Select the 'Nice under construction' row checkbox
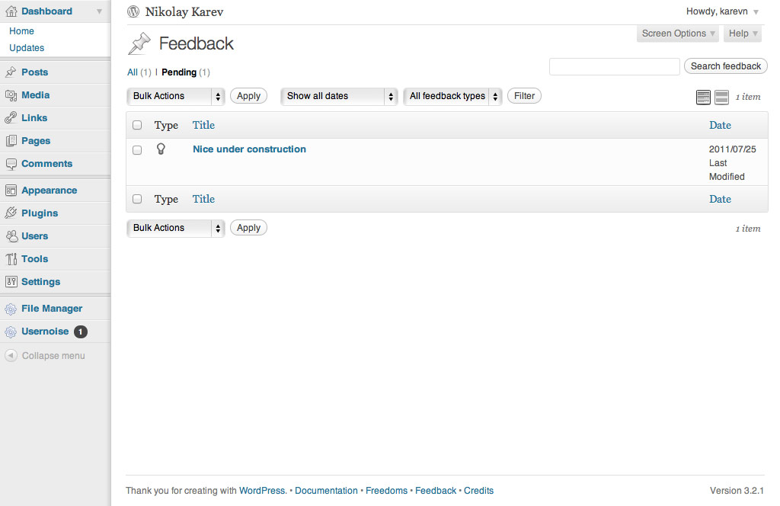 137,150
